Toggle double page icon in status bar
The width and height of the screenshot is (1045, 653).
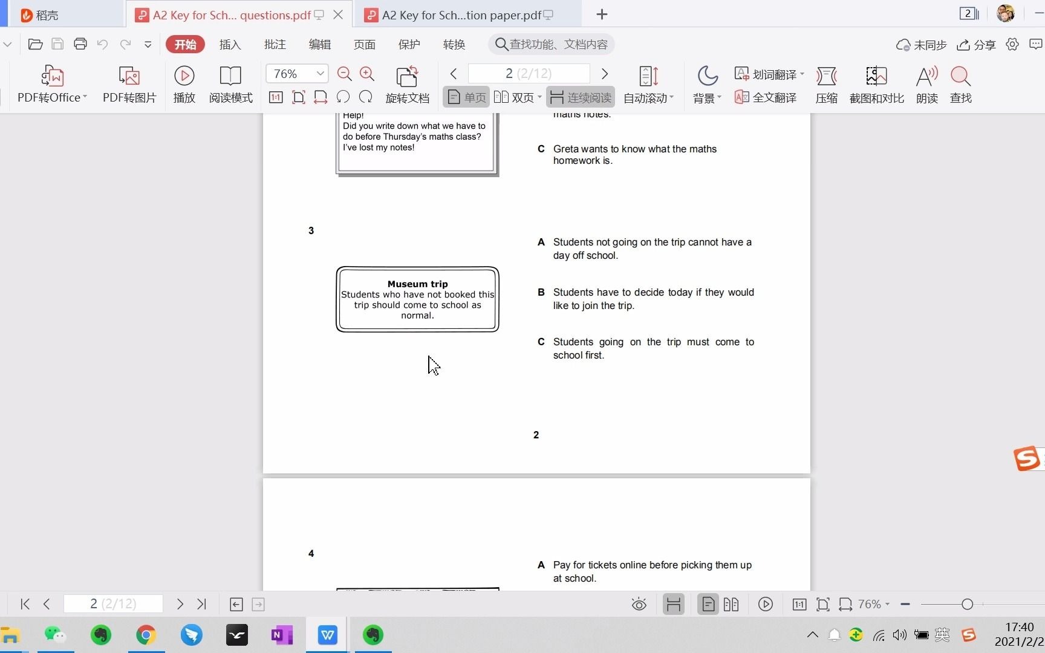point(731,604)
